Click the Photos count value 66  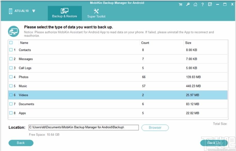pyautogui.click(x=144, y=77)
